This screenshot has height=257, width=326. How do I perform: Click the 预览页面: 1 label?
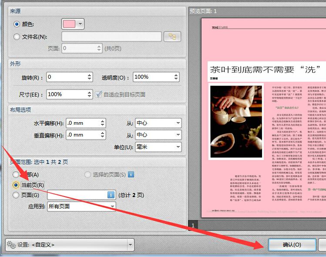pos(203,11)
